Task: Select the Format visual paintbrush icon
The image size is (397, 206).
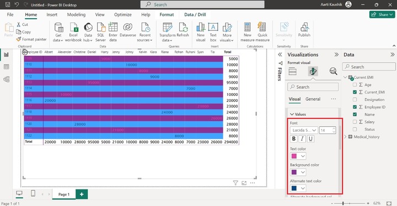Action: [313, 72]
